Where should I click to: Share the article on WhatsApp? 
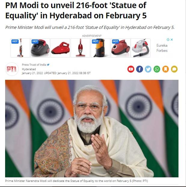click(x=157, y=69)
